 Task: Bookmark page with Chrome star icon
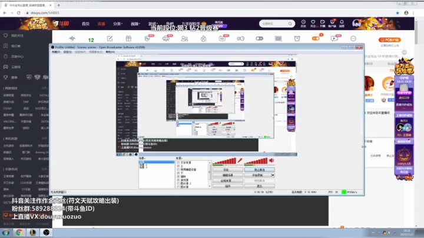click(x=397, y=13)
